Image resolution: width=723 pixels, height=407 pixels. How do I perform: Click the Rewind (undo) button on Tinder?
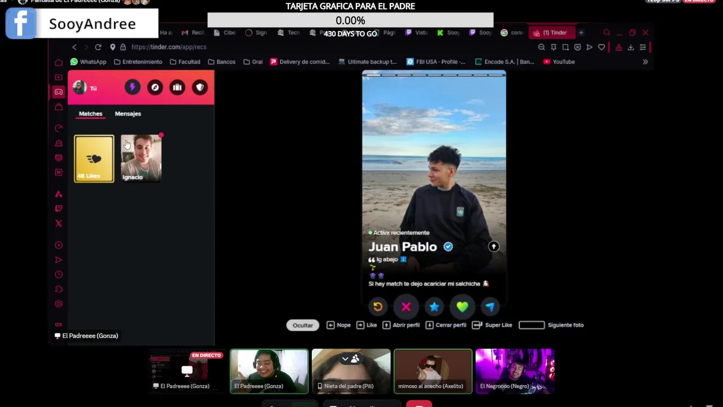[378, 307]
